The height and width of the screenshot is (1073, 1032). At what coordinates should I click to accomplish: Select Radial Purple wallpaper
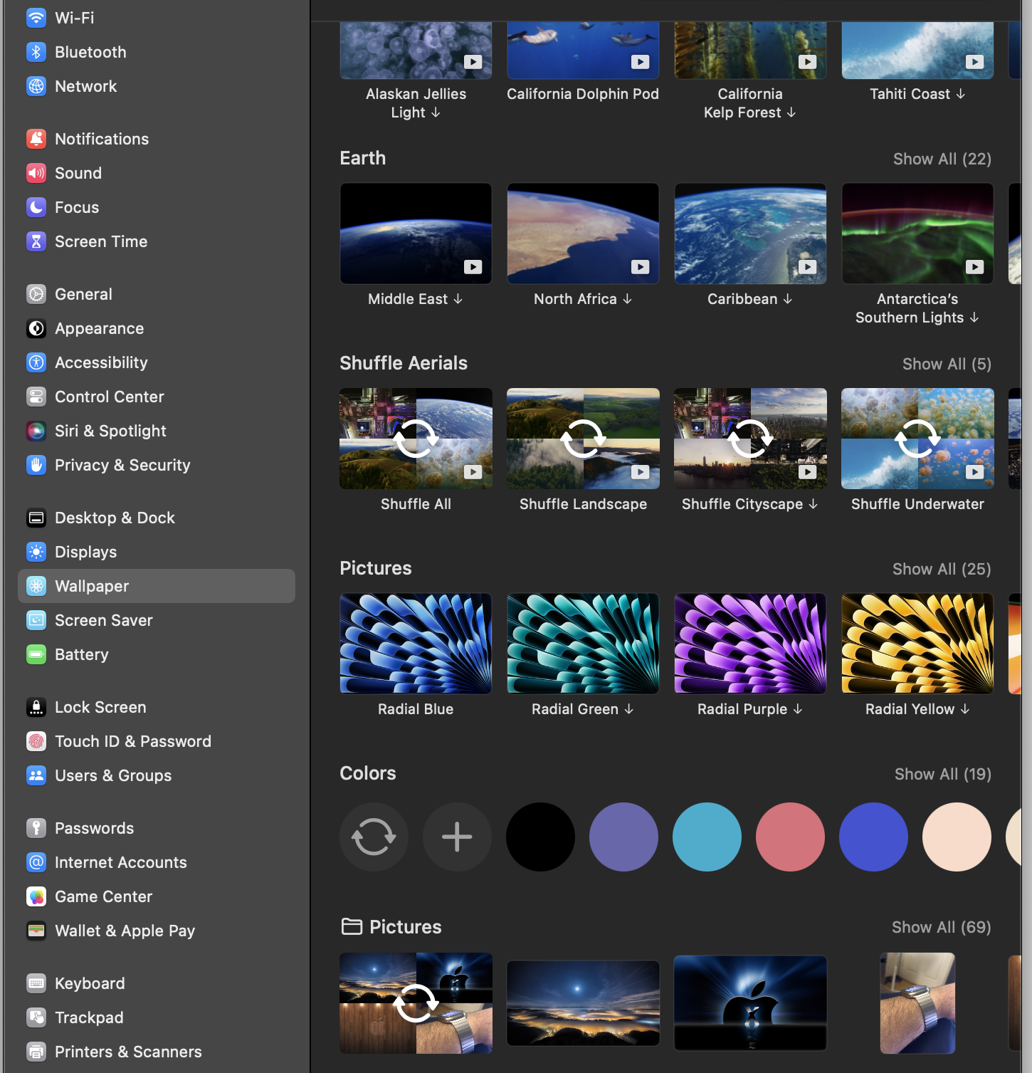[x=750, y=644]
